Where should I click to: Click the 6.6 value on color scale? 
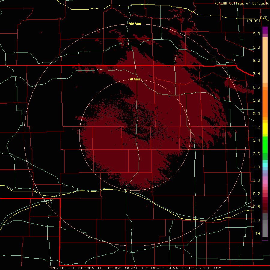[x=256, y=87]
